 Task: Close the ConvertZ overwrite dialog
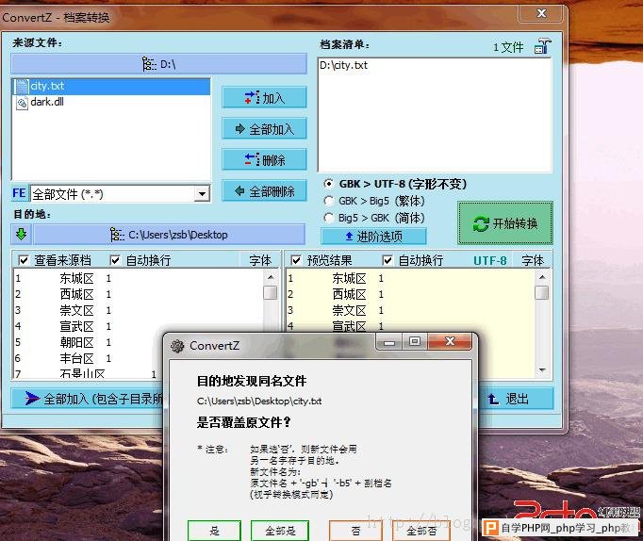point(450,341)
